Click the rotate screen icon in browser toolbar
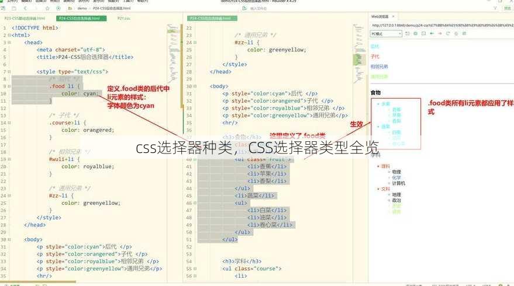 point(408,33)
